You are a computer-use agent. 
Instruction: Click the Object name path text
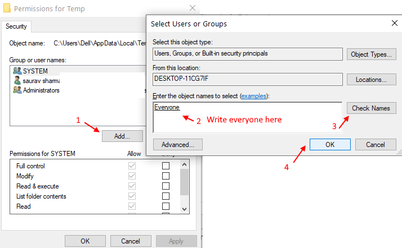(100, 43)
